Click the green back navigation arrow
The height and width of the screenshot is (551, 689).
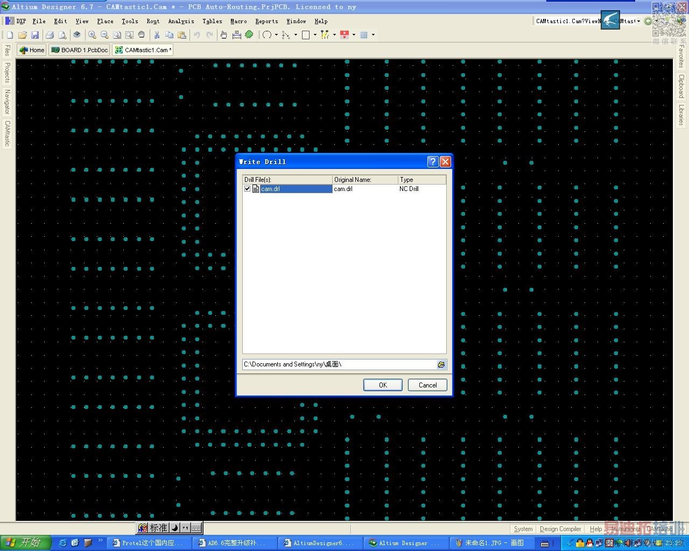coord(648,21)
